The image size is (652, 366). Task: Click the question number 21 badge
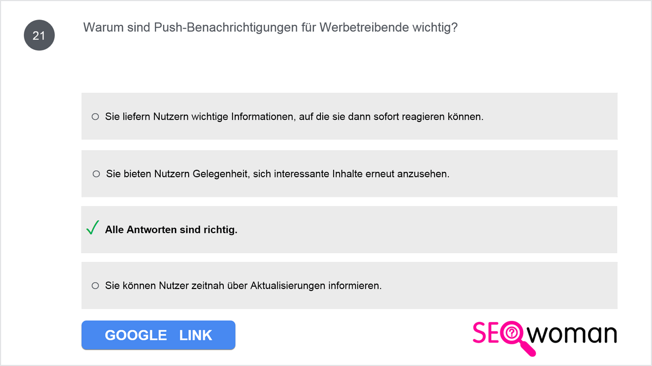[39, 36]
